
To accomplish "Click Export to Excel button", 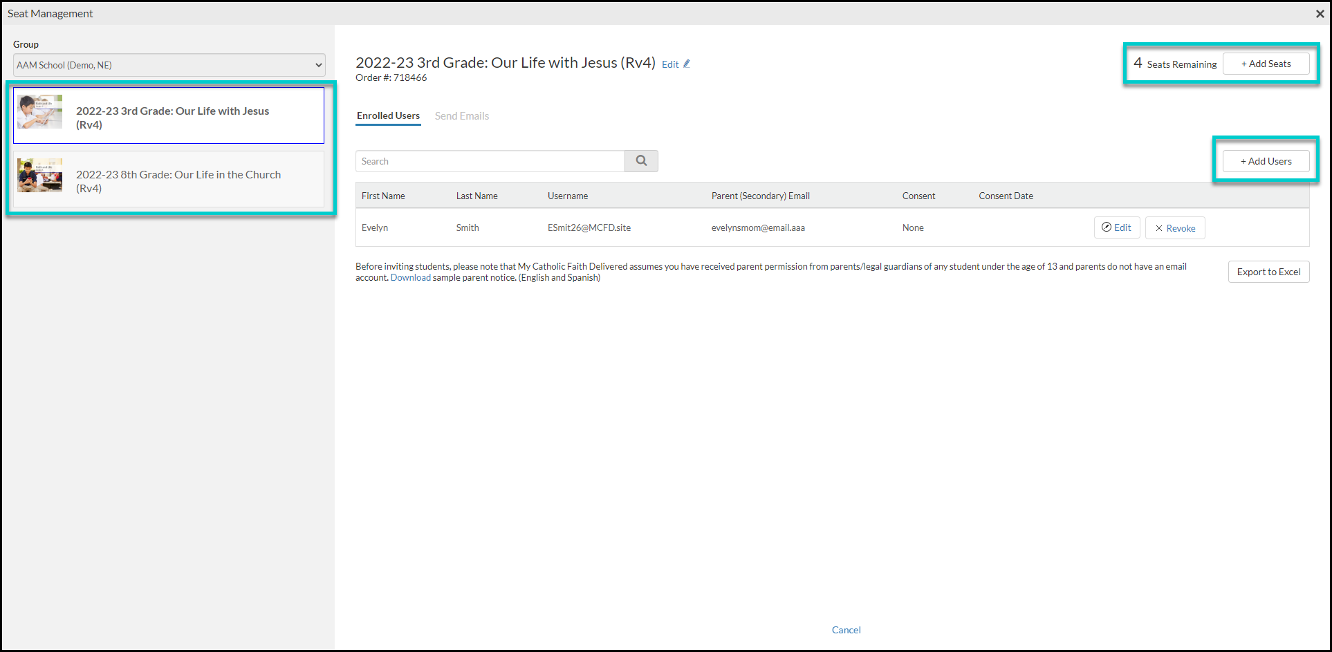I will [x=1268, y=272].
